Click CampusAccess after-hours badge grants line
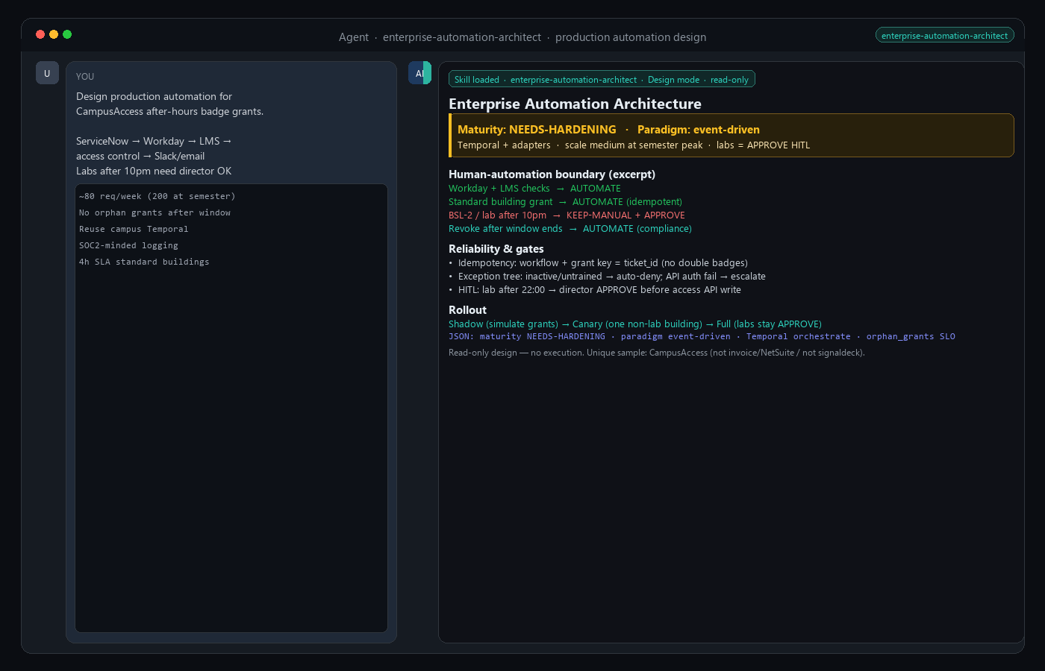This screenshot has height=671, width=1045. coord(169,111)
